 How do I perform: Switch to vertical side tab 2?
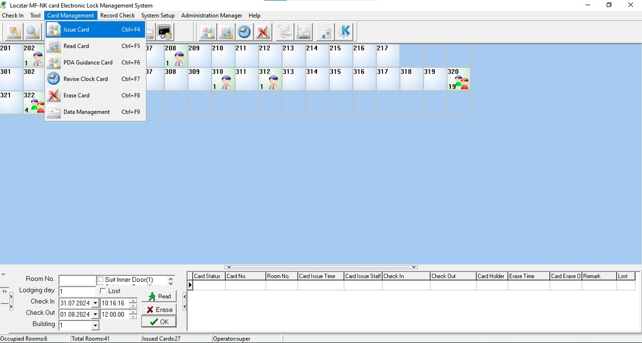coord(5,295)
